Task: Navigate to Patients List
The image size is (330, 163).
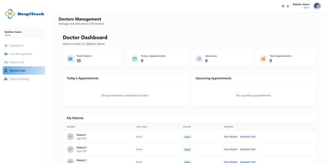Action: tap(17, 62)
